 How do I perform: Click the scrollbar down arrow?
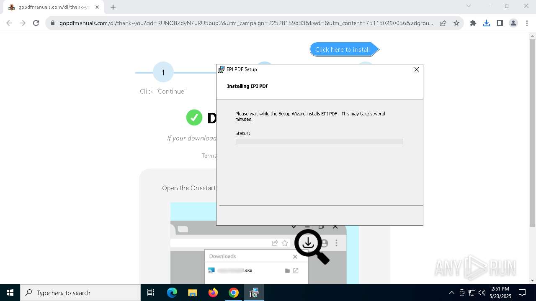(x=533, y=281)
